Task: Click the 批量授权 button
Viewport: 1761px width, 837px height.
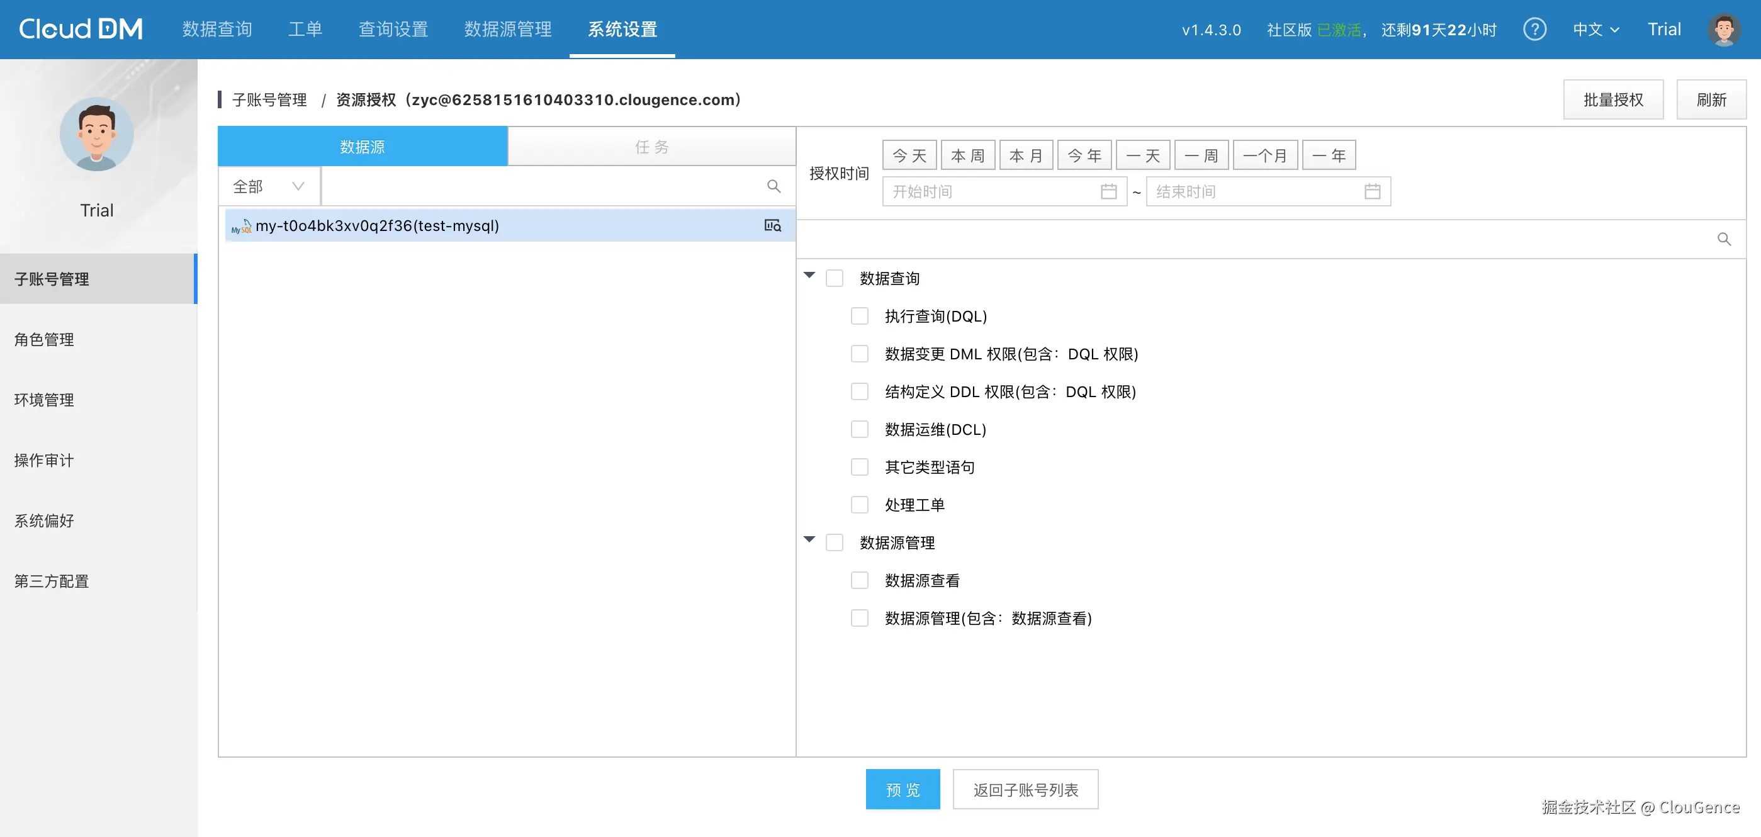Action: 1612,100
